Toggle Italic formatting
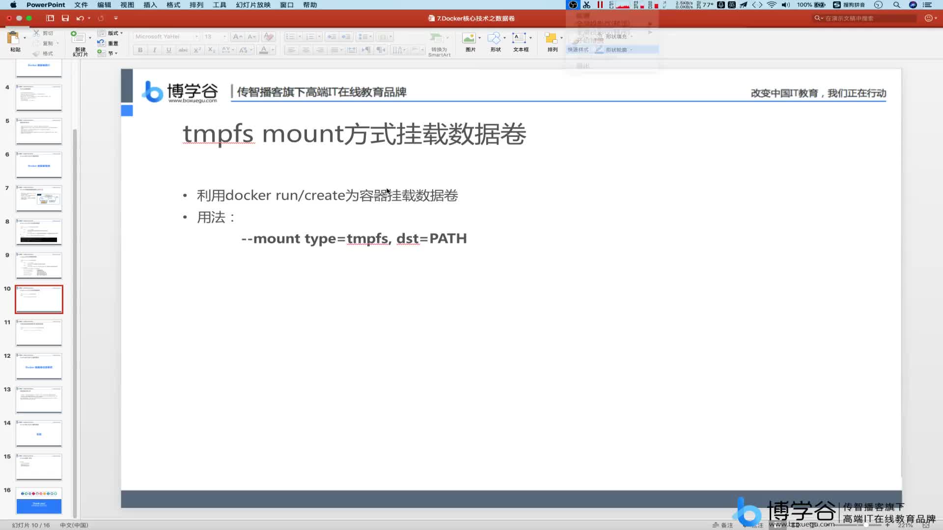The height and width of the screenshot is (530, 943). [x=155, y=50]
